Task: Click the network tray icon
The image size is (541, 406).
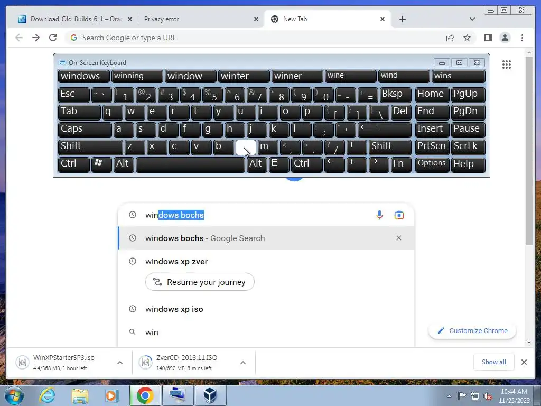Action: [475, 396]
